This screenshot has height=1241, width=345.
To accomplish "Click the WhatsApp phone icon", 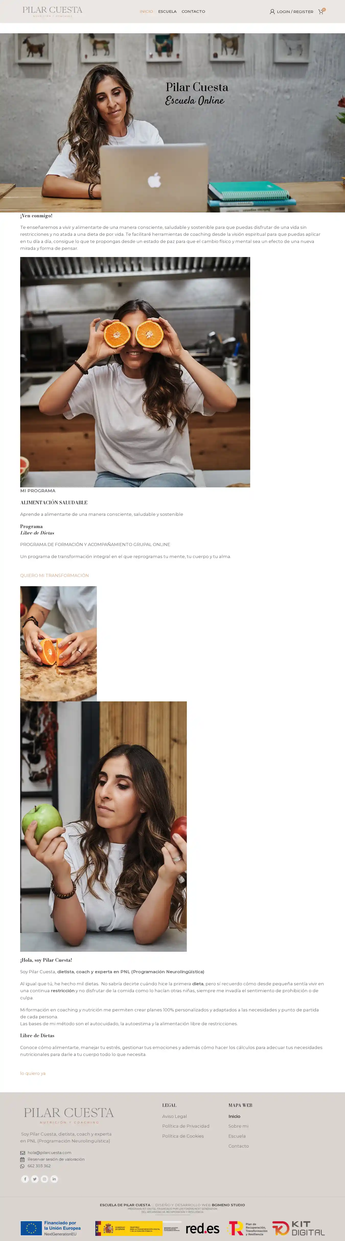I will coord(22,1166).
